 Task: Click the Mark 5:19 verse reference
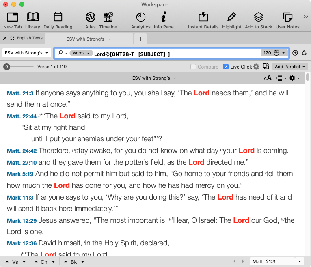point(20,174)
